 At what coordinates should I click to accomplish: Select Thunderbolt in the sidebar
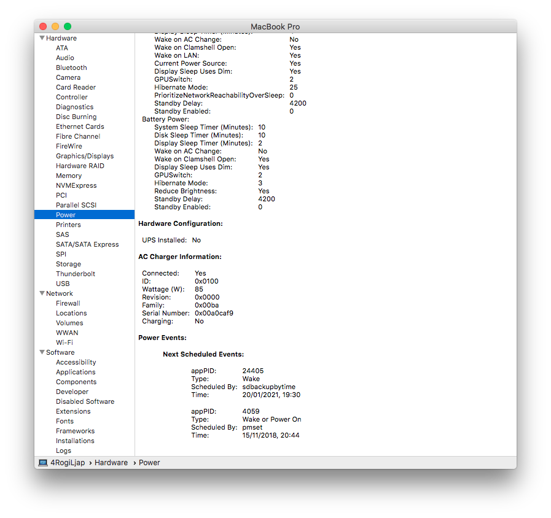[76, 274]
